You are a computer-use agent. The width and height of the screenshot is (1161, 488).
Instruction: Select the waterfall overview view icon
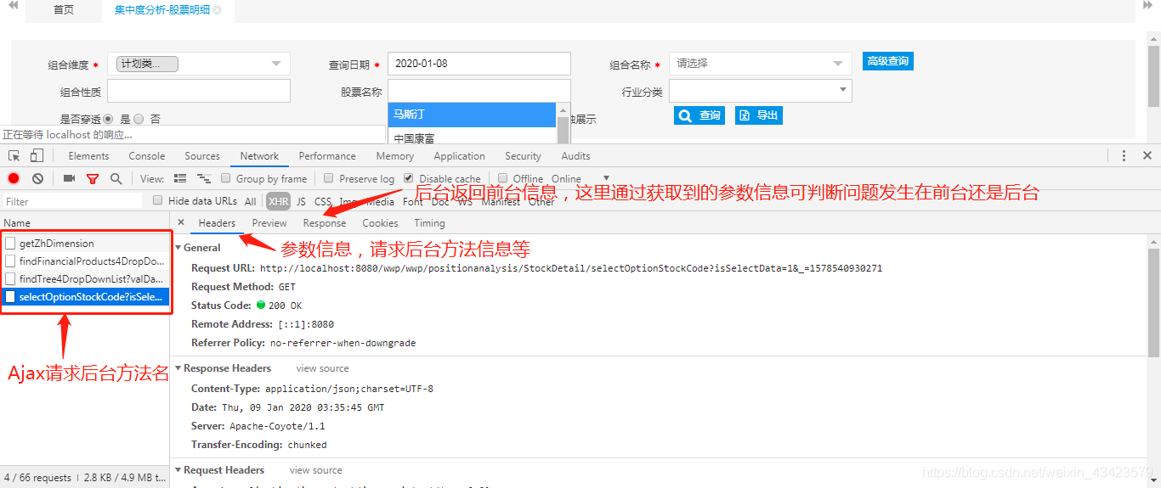click(204, 178)
